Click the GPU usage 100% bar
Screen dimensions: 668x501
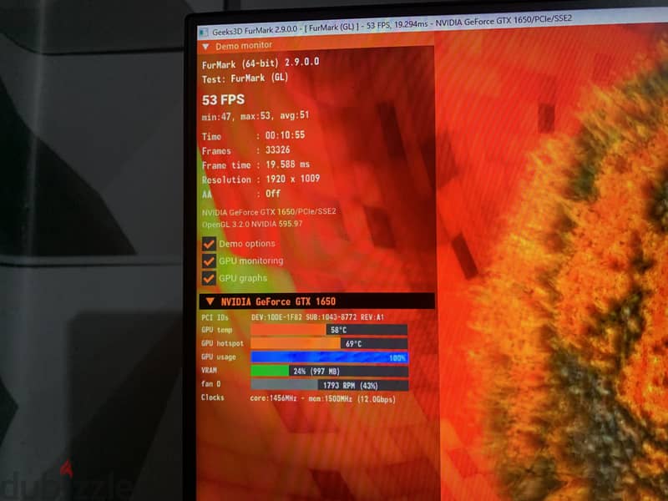329,357
